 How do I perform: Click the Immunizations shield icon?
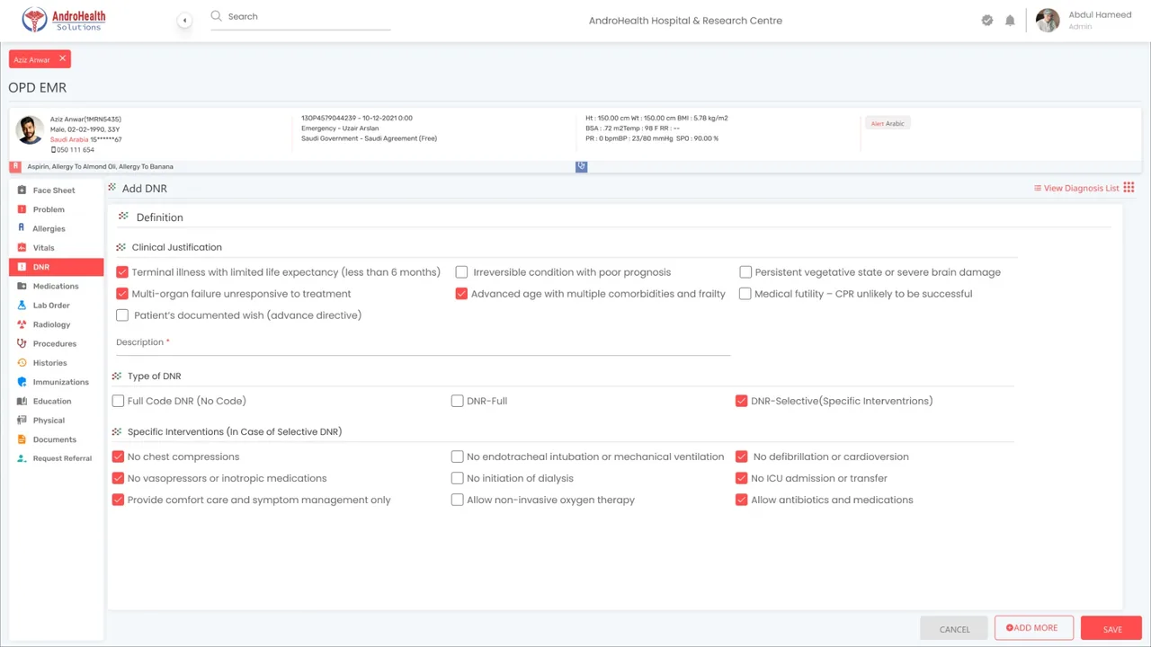(x=22, y=382)
